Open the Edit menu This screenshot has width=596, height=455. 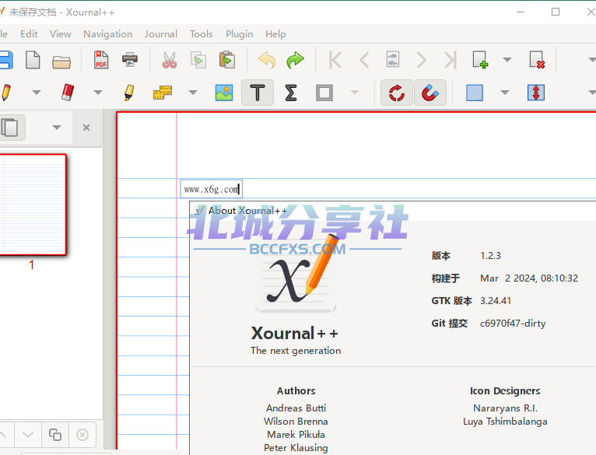[x=29, y=33]
